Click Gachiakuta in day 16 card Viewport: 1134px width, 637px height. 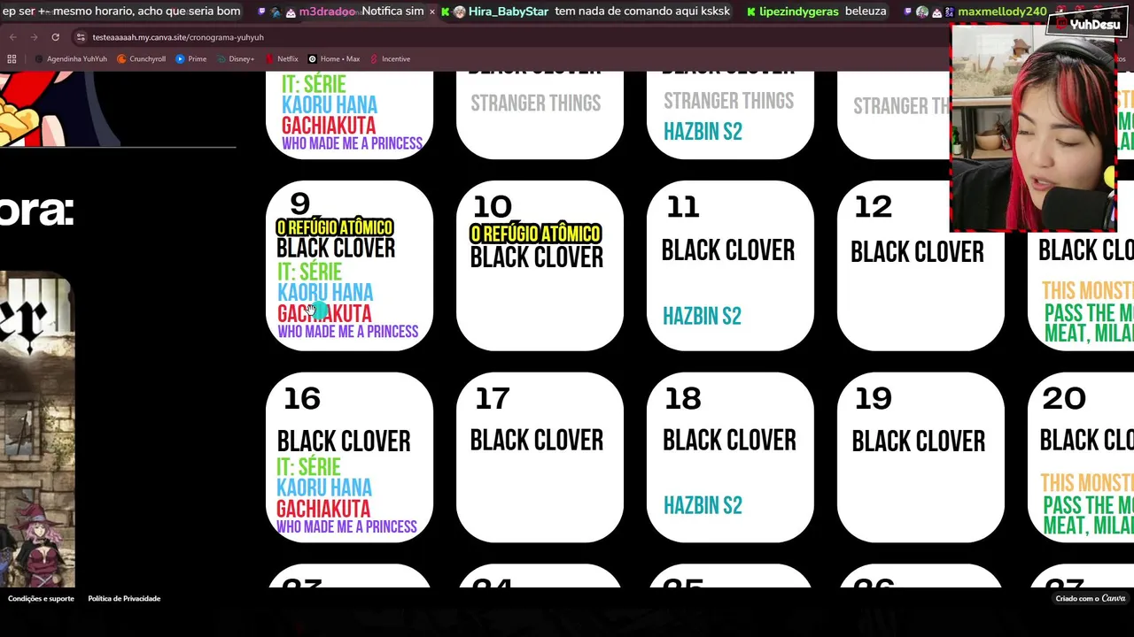(323, 510)
